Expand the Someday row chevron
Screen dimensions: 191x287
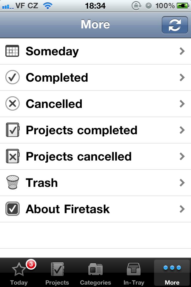coord(182,51)
